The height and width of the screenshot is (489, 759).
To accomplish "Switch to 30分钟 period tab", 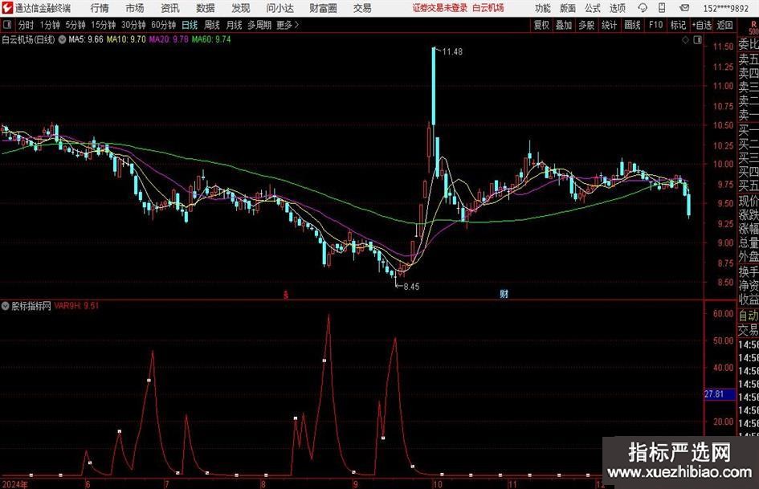I will point(133,25).
